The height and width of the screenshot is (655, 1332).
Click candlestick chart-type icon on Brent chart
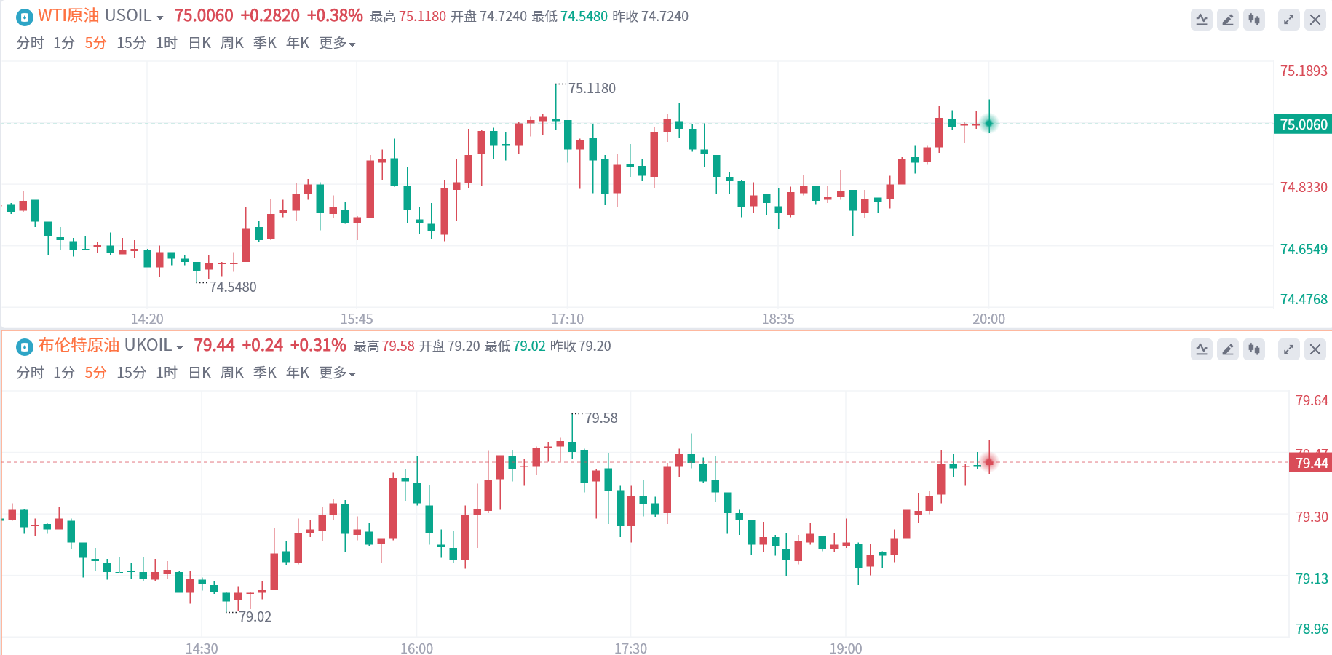[x=1254, y=349]
